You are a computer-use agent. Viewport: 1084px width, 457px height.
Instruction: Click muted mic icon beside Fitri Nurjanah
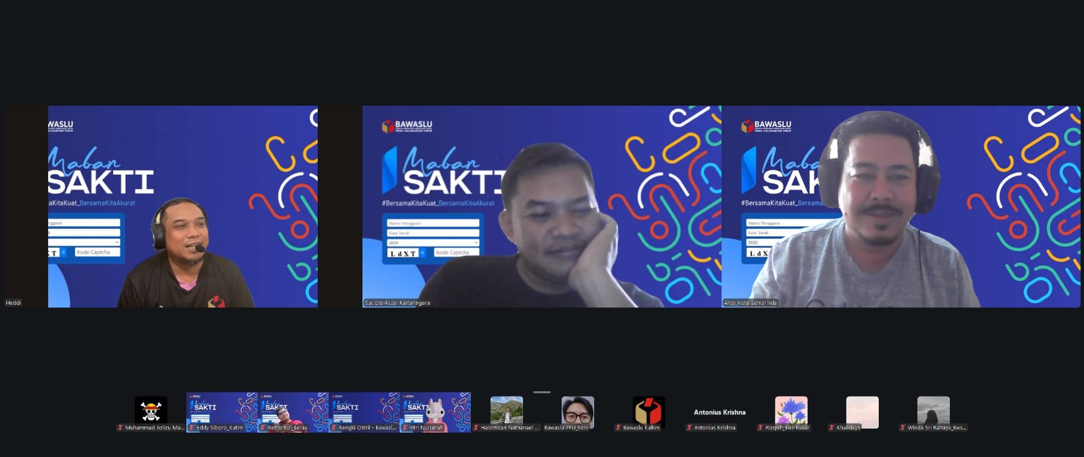[x=404, y=428]
